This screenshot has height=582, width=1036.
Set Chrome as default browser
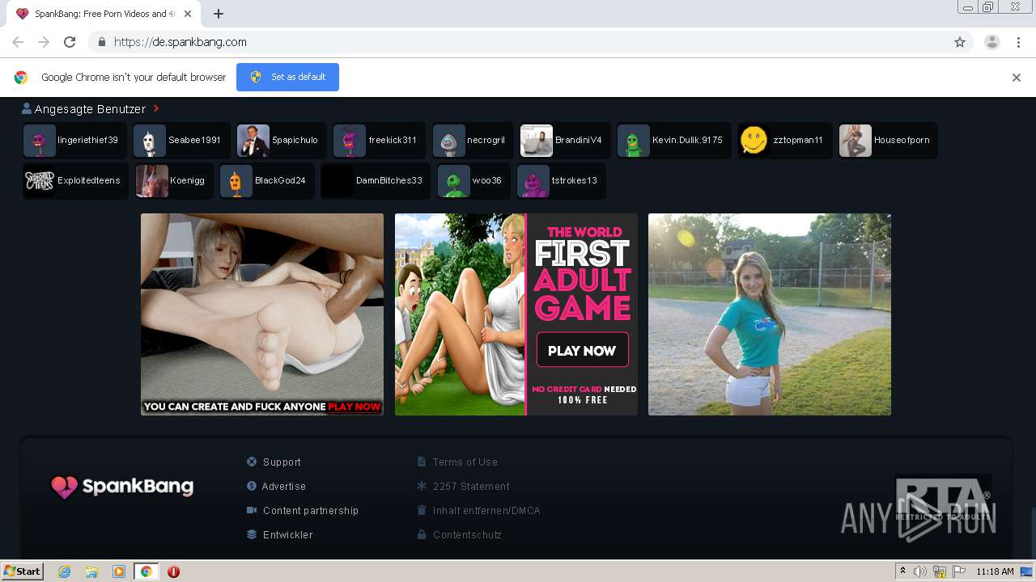coord(287,77)
